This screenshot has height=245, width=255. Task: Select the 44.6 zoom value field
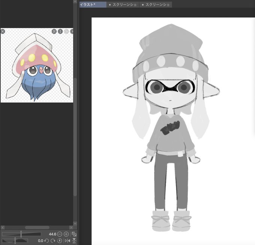[x=52, y=234]
